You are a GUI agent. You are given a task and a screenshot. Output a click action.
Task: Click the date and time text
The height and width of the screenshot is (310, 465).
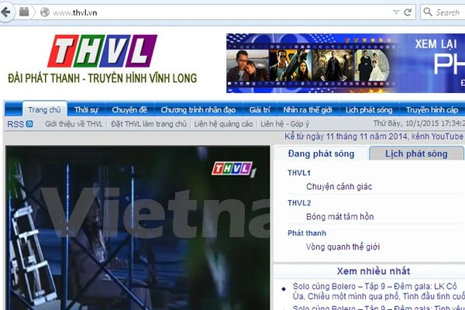point(418,123)
